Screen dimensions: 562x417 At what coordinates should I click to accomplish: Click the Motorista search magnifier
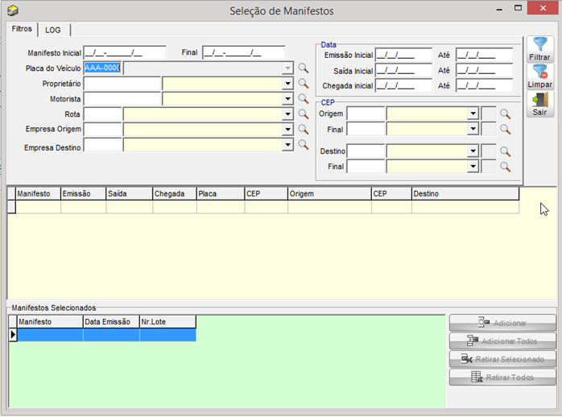click(x=304, y=99)
